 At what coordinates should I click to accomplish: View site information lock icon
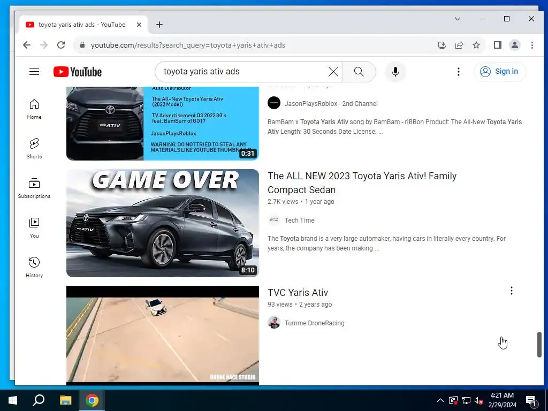(82, 45)
